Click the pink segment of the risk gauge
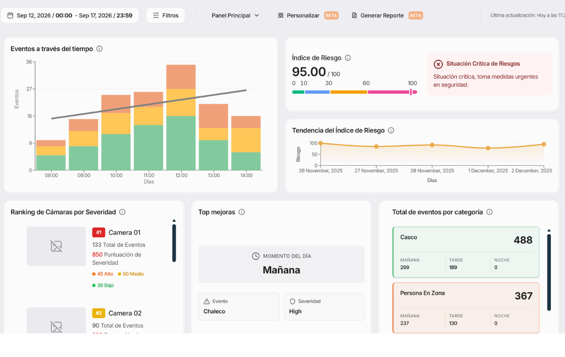This screenshot has width=565, height=357. 392,92
